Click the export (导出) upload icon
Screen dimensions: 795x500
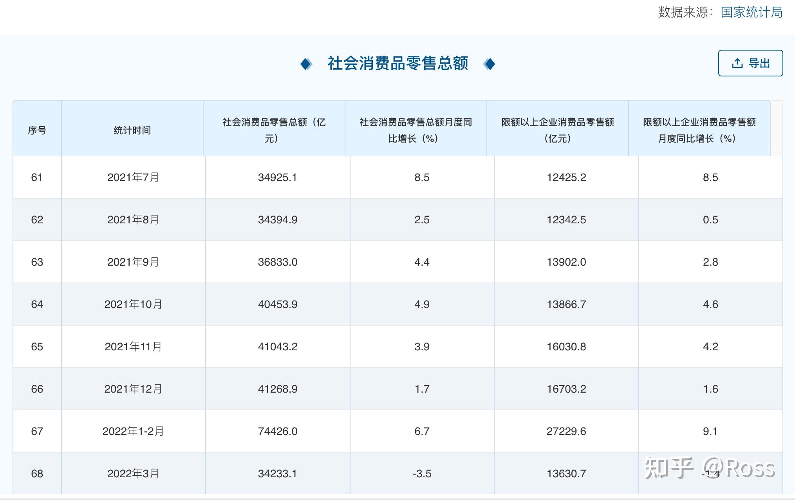[x=737, y=63]
